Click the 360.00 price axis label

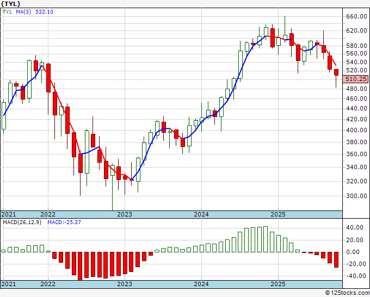pyautogui.click(x=356, y=154)
